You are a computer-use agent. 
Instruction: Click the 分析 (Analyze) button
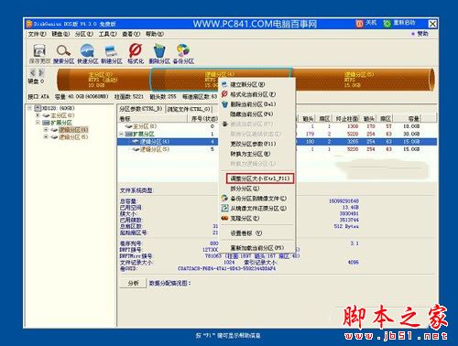[133, 283]
